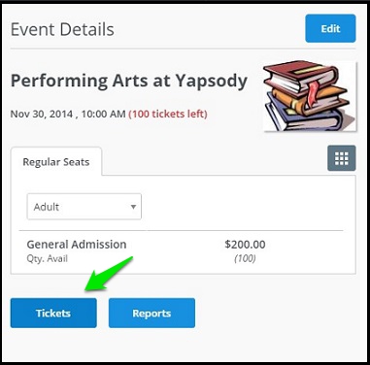Viewport: 370px width, 365px height.
Task: Select the Performing Arts at Yapsody title
Action: tap(129, 81)
